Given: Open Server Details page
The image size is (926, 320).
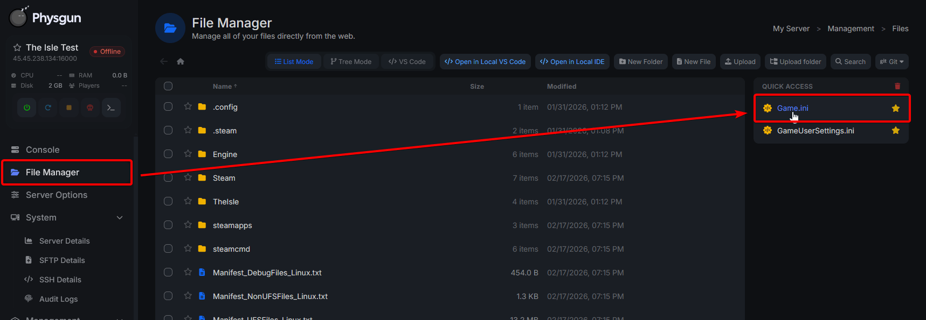Looking at the screenshot, I should pos(64,241).
